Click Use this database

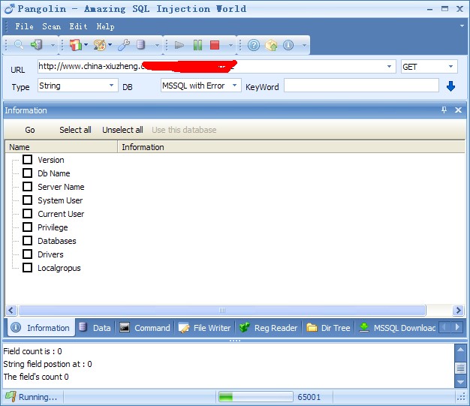click(x=184, y=130)
